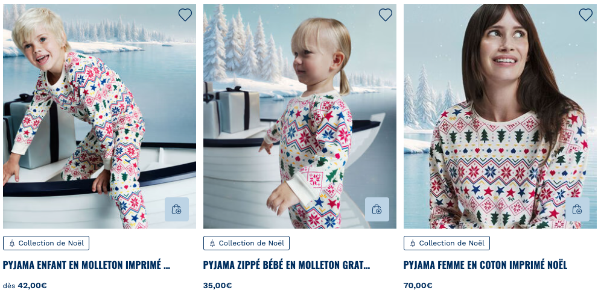Screen dimensions: 601x293
Task: Click the dès 42,00€ price
Action: click(25, 286)
